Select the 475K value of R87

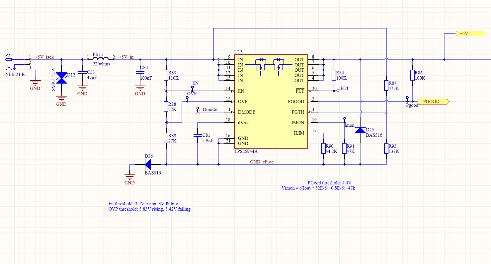(x=394, y=89)
